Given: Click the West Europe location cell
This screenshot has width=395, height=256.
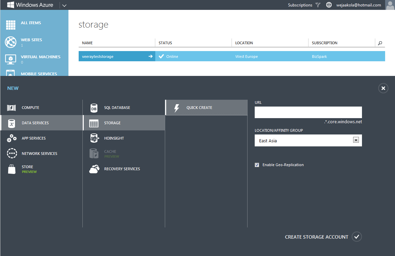Looking at the screenshot, I should click(x=247, y=57).
